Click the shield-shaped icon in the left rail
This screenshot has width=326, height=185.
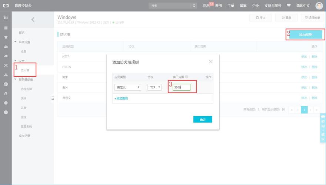point(6,37)
